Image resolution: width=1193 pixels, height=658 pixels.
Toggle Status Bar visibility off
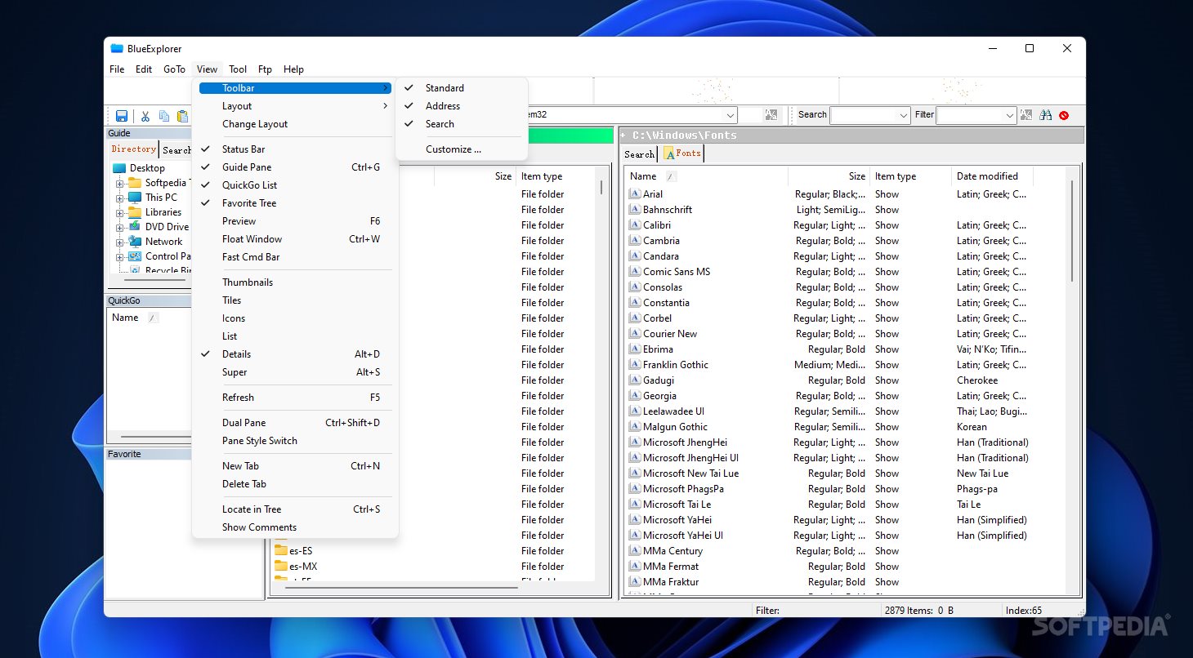[295, 149]
